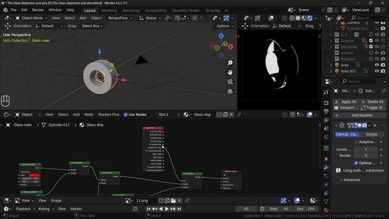Click the Toggle Stack button
The height and width of the screenshot is (219, 389).
coord(372,108)
